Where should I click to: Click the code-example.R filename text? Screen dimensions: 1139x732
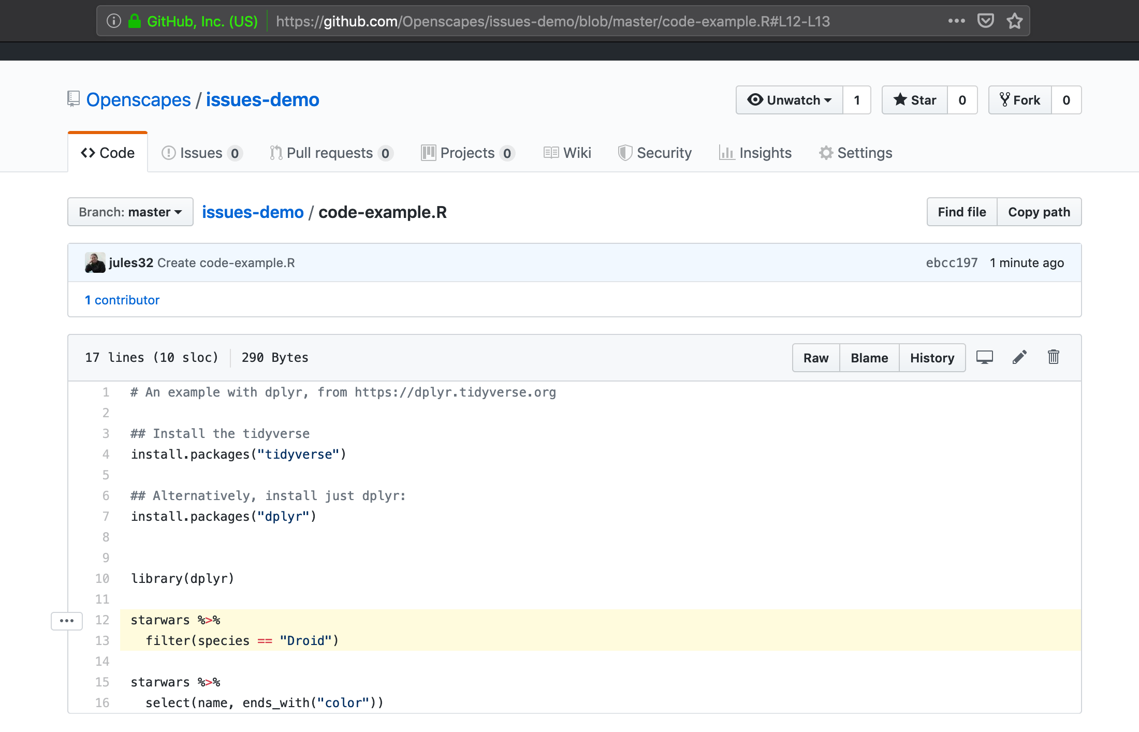(x=383, y=212)
